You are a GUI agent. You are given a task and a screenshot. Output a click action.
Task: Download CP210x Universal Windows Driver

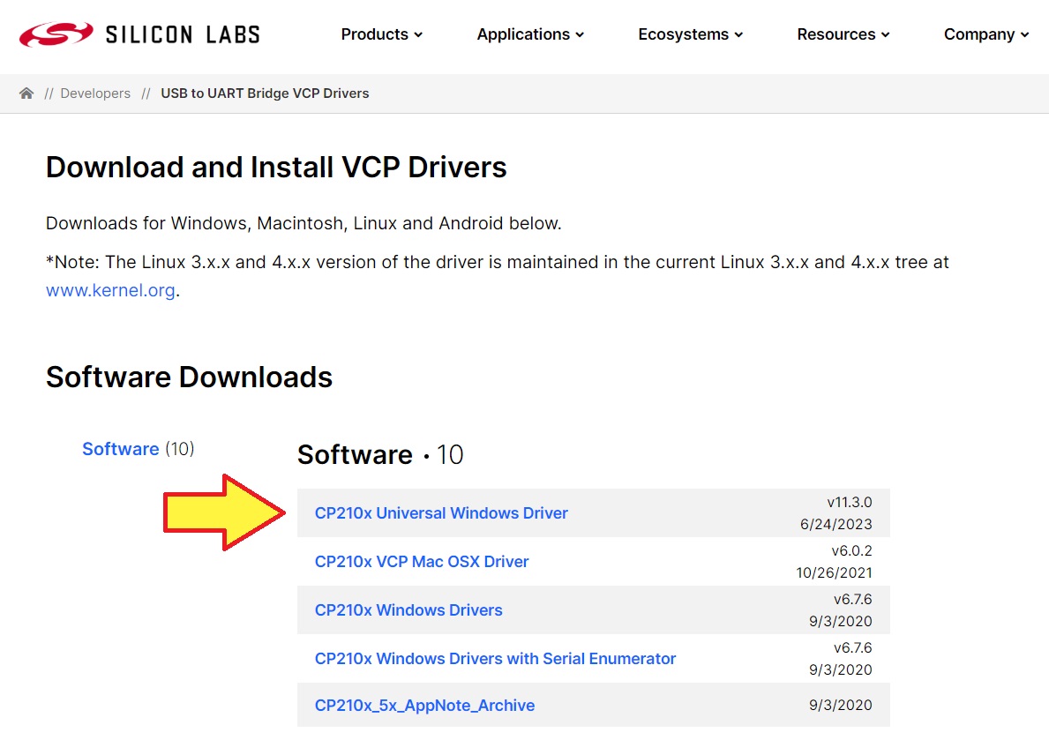pyautogui.click(x=441, y=513)
